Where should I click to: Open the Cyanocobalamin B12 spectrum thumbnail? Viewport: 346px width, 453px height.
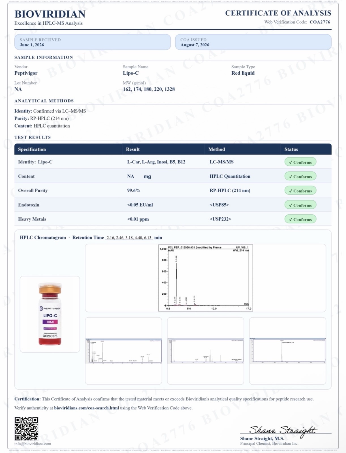click(x=288, y=350)
